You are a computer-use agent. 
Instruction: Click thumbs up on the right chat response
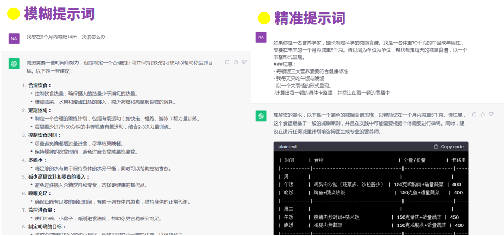pos(482,114)
